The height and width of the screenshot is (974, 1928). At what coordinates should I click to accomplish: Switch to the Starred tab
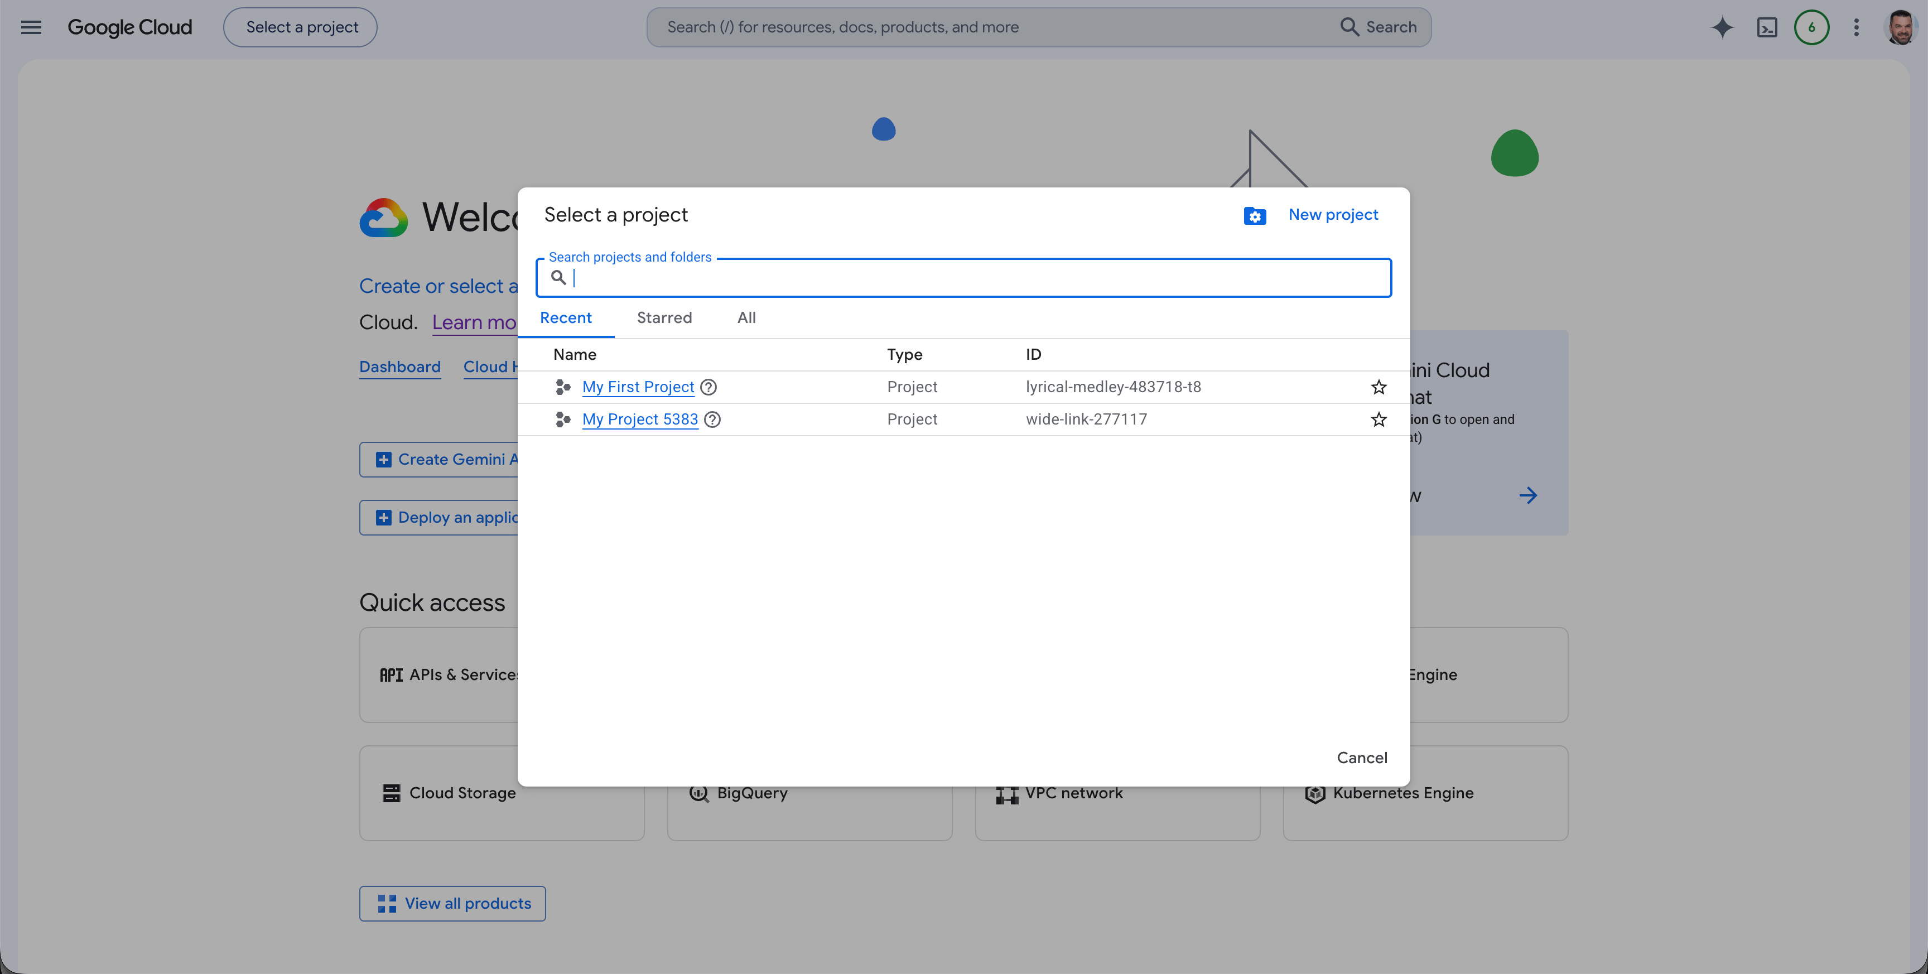coord(664,317)
